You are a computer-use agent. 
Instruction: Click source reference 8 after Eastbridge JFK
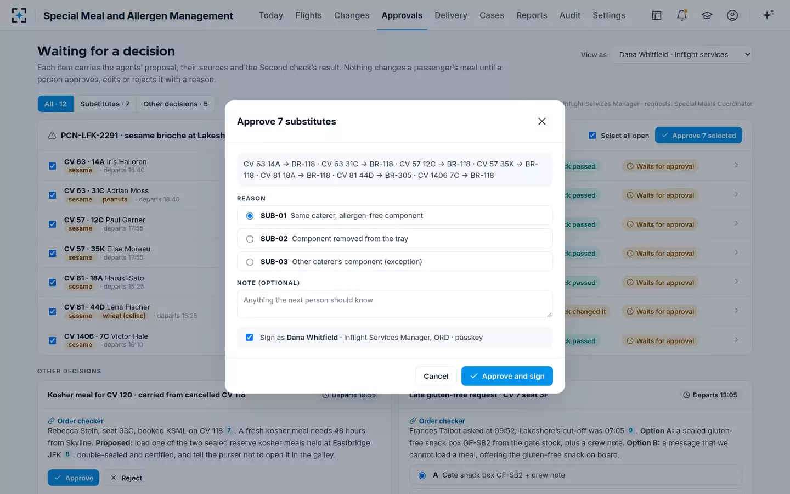click(67, 454)
